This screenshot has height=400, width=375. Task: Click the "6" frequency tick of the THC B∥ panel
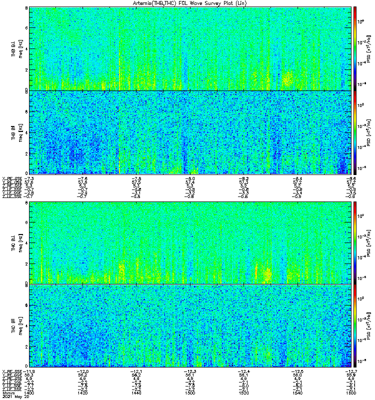click(26, 305)
